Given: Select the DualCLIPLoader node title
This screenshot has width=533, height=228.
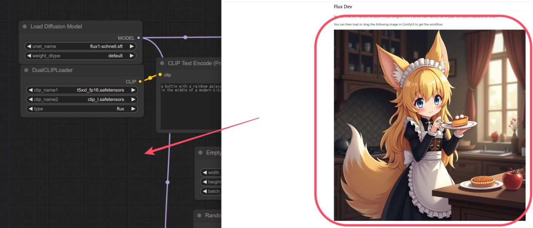Looking at the screenshot, I should coord(52,70).
